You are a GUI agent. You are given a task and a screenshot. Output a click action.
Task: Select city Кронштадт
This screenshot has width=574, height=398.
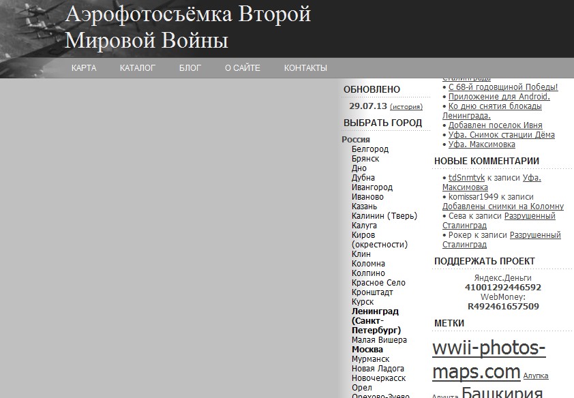coord(372,292)
